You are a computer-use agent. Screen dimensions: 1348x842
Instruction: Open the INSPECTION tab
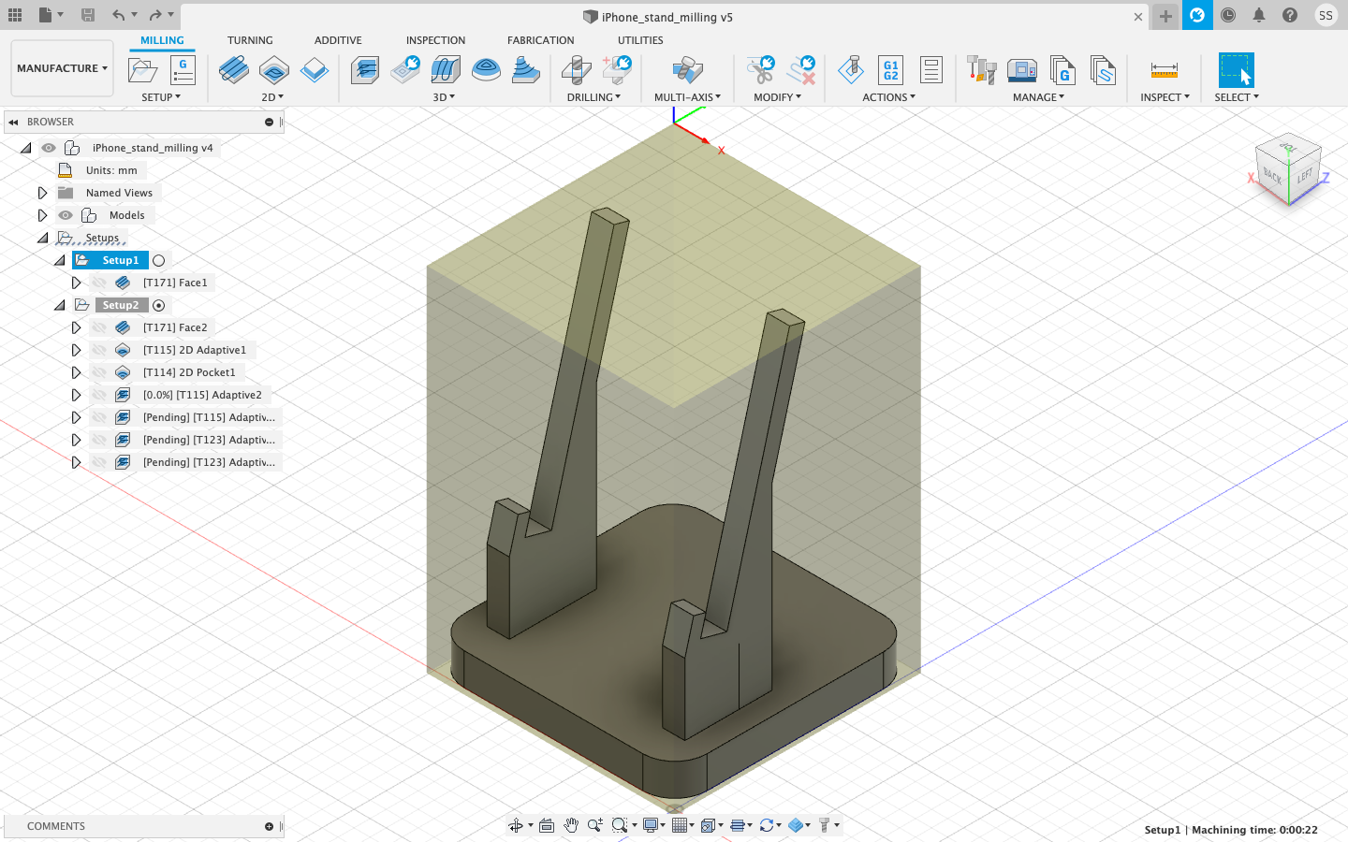click(435, 40)
